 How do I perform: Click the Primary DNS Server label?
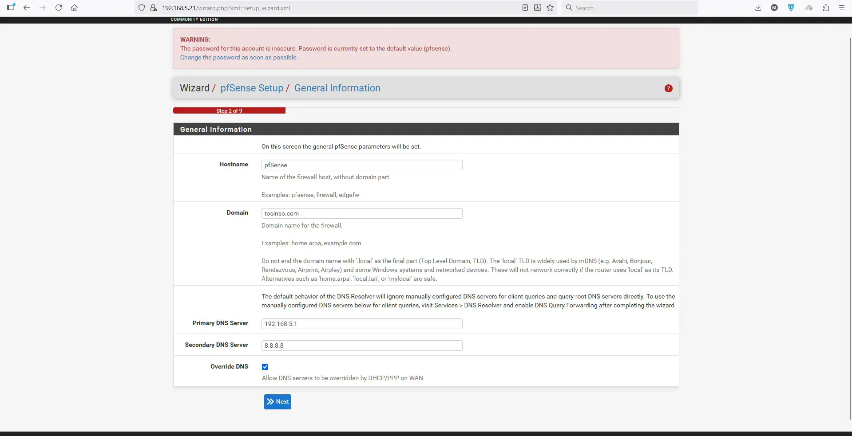[220, 323]
